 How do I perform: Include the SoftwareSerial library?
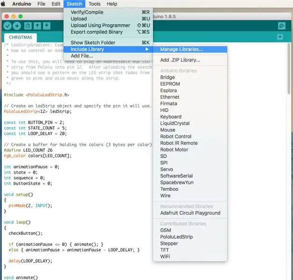tap(190, 176)
